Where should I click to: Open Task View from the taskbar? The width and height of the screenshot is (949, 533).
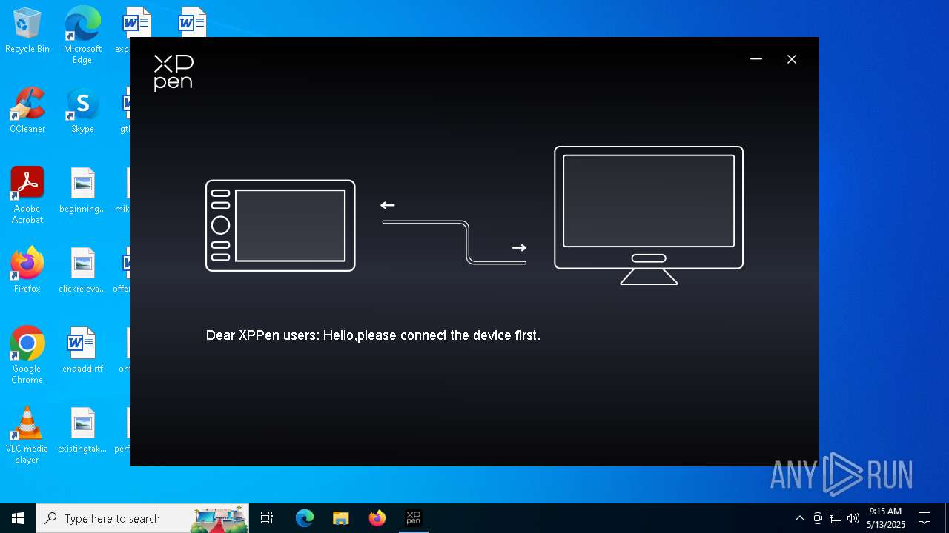(267, 518)
